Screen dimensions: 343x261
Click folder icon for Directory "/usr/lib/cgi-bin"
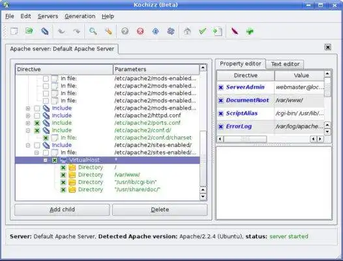[x=72, y=182]
